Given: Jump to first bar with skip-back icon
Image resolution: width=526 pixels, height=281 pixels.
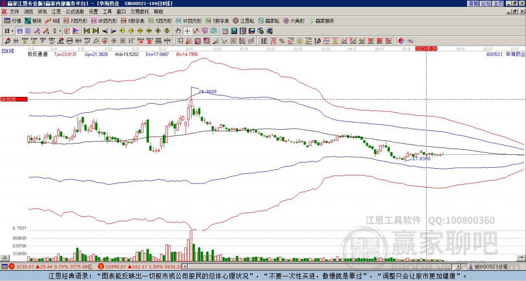Looking at the screenshot, I should (x=86, y=31).
